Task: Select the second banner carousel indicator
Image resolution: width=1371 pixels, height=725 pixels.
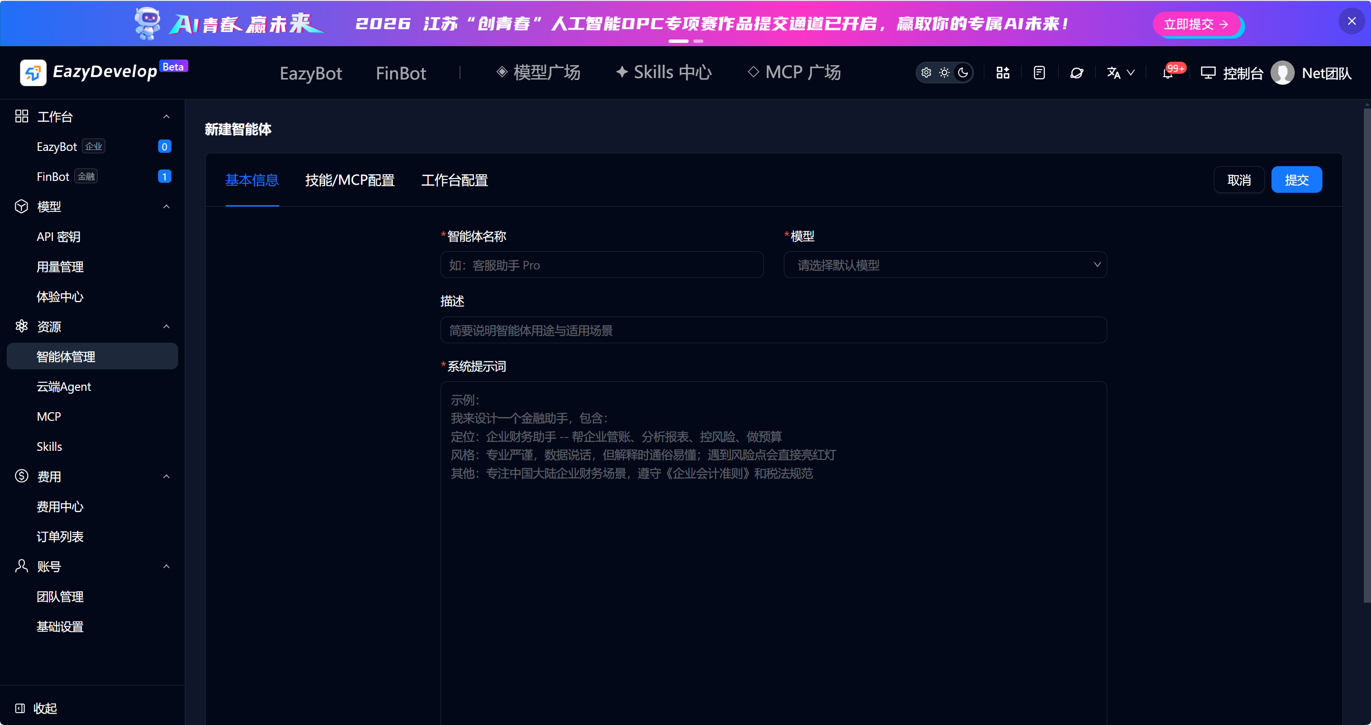Action: (x=698, y=41)
